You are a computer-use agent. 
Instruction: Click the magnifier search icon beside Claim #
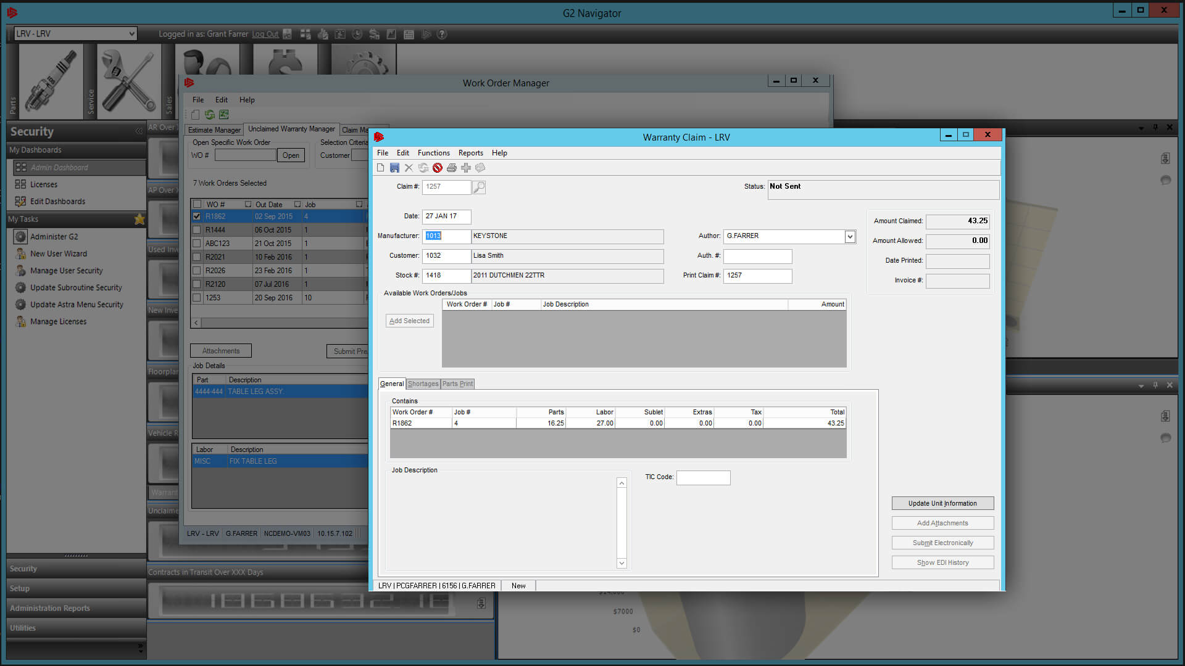coord(479,187)
